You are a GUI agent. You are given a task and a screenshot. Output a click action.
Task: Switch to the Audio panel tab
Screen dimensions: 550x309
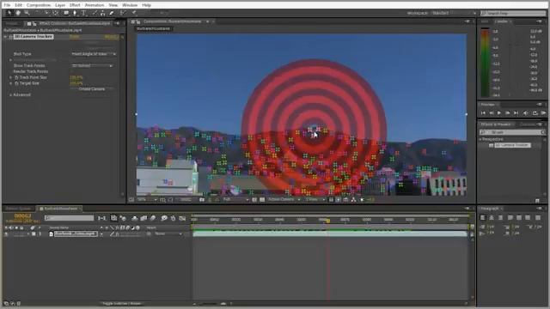click(501, 21)
